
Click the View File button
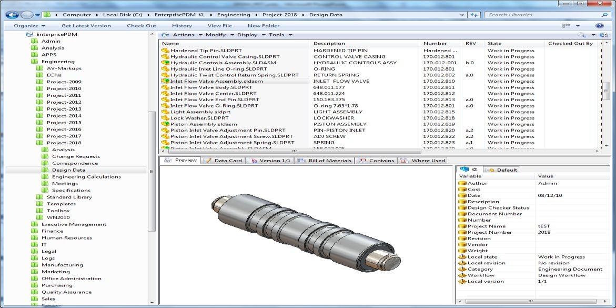click(x=219, y=26)
